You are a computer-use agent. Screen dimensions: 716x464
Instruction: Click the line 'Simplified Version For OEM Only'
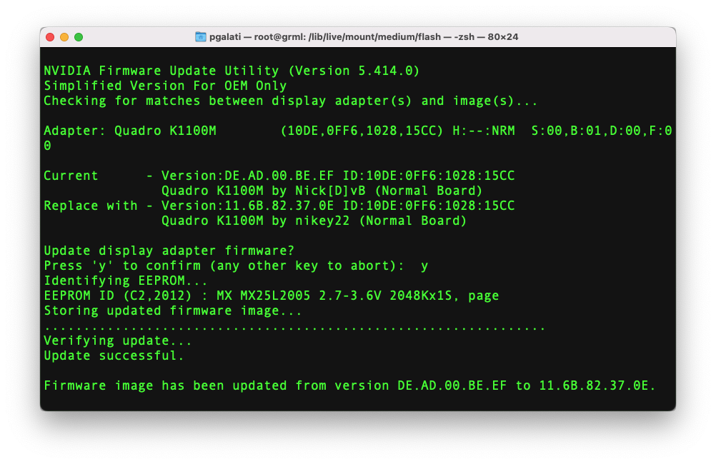165,86
